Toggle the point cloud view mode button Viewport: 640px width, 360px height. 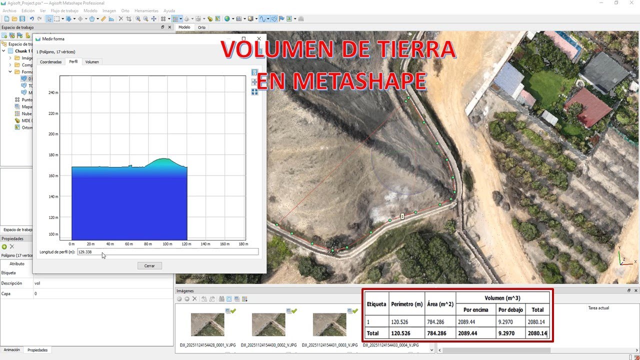pos(175,18)
